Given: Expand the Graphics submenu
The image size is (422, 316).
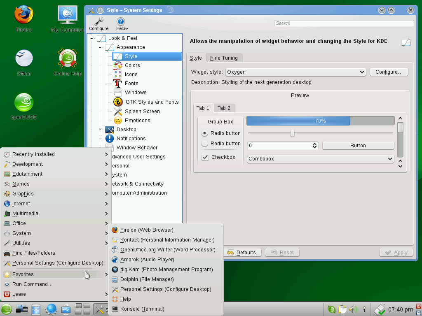Looking at the screenshot, I should pos(56,194).
